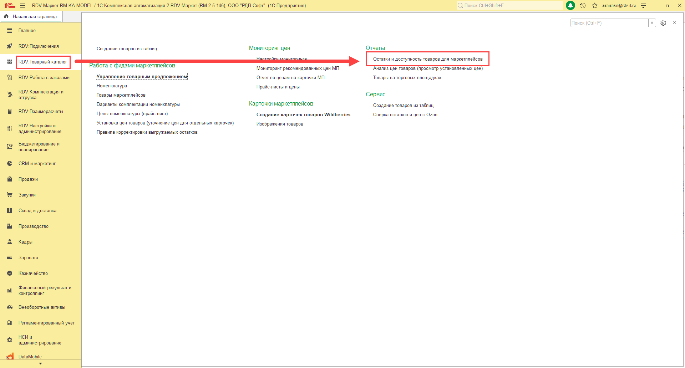Click the hand-truck icon for RDV:Комплектация и отгрузка
This screenshot has height=368, width=685.
coord(10,94)
